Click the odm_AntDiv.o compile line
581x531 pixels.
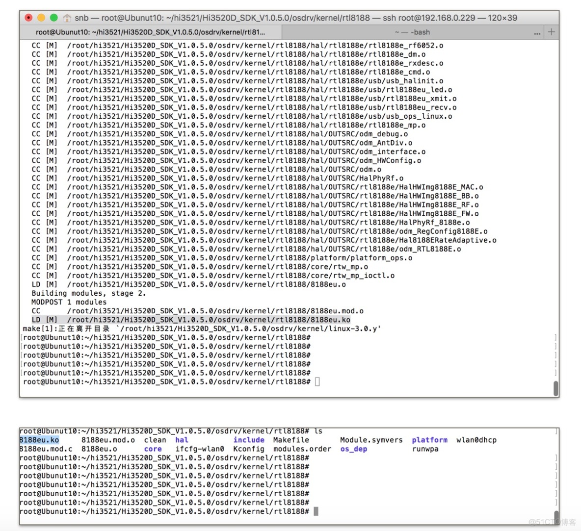[222, 143]
